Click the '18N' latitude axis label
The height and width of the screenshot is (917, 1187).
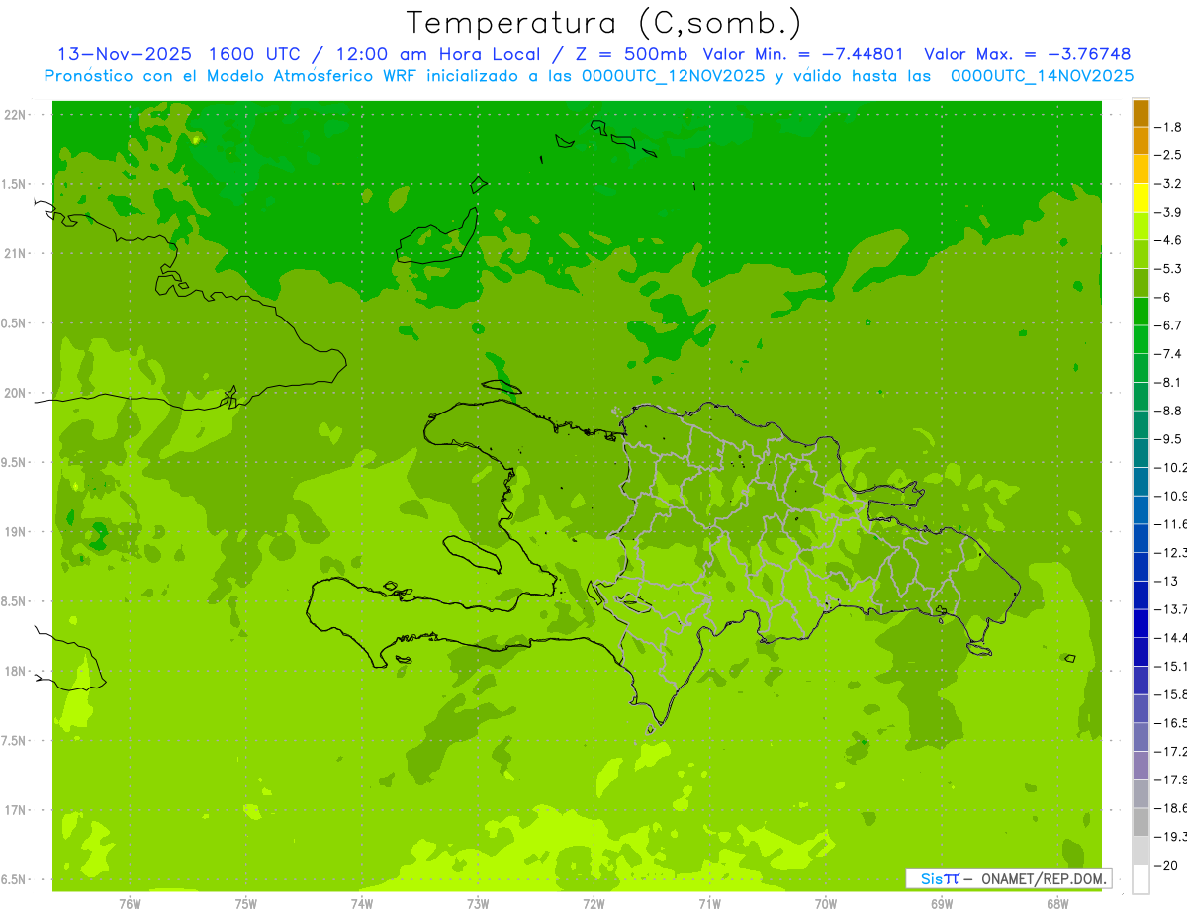pyautogui.click(x=15, y=671)
